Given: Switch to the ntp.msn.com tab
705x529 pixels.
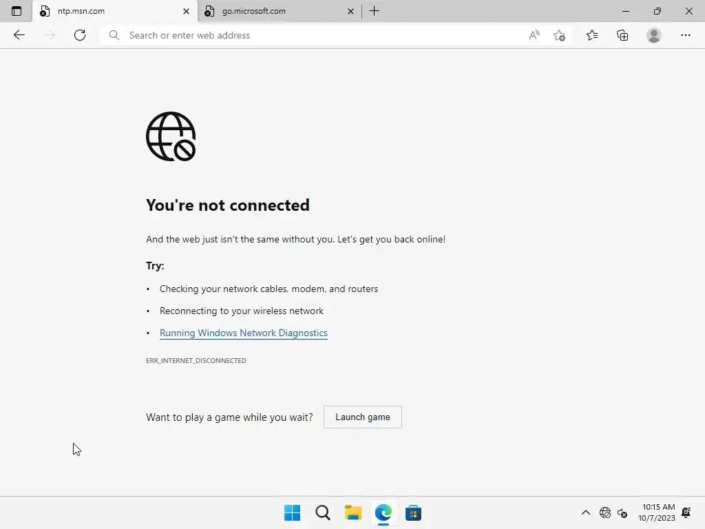Looking at the screenshot, I should (115, 11).
